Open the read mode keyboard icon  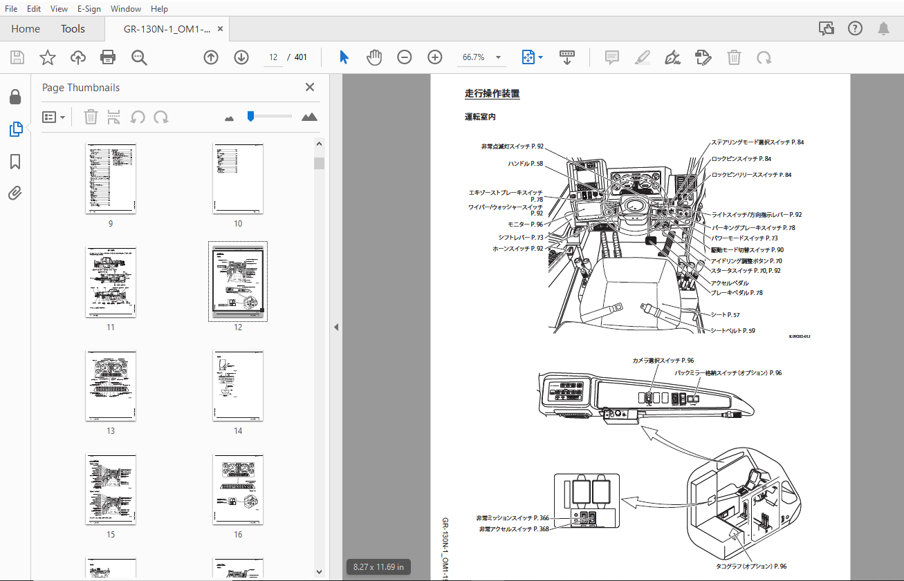click(x=567, y=57)
